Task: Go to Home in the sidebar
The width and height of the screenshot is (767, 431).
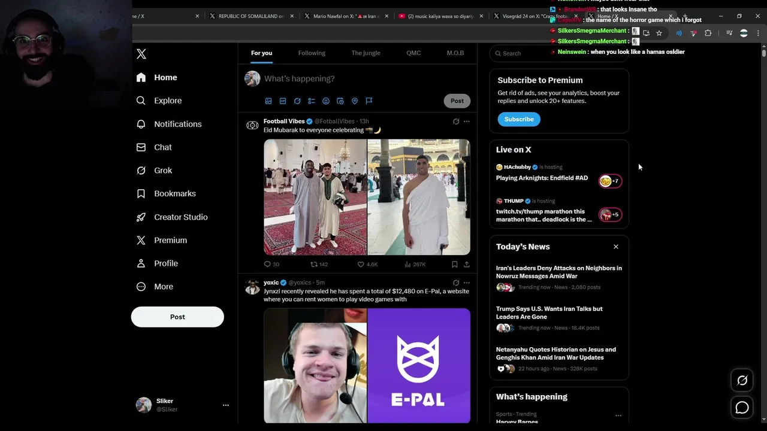Action: click(x=157, y=77)
